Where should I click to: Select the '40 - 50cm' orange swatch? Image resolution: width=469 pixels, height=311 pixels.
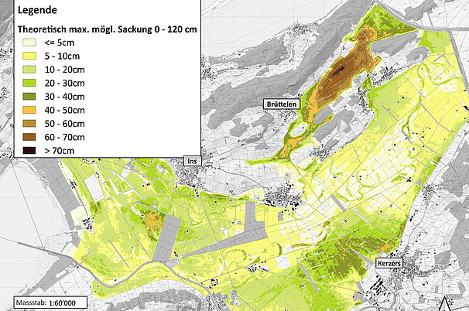31,109
